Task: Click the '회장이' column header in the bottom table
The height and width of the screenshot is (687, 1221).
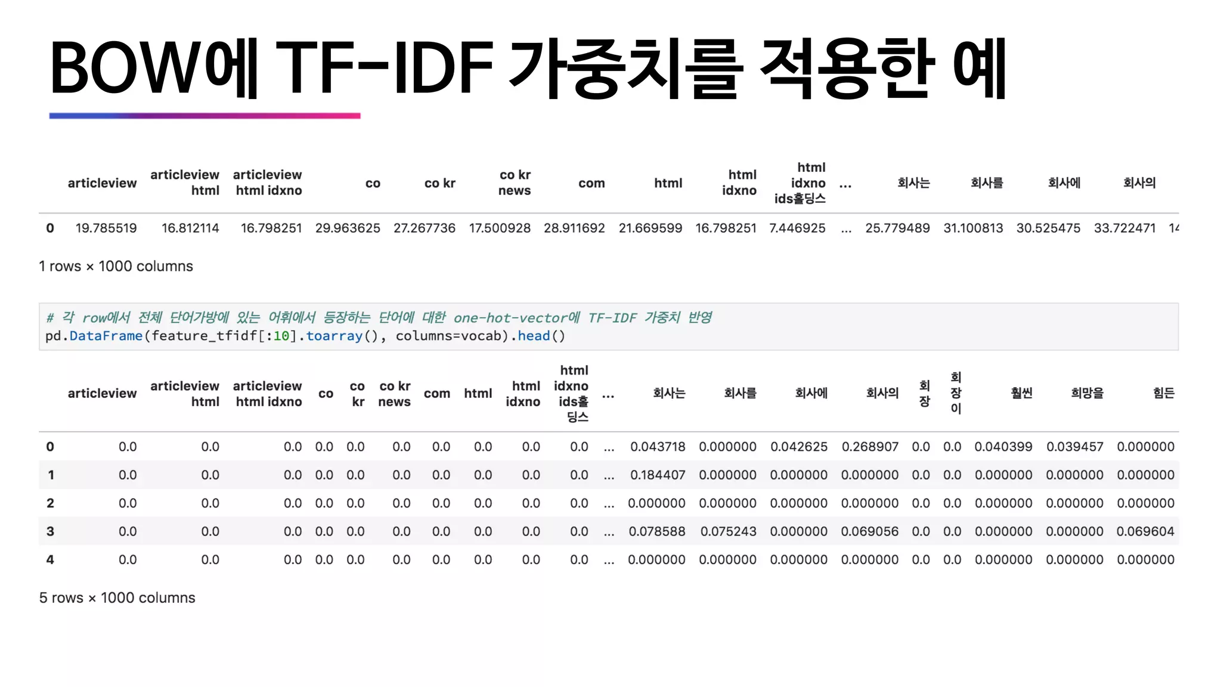Action: tap(956, 393)
